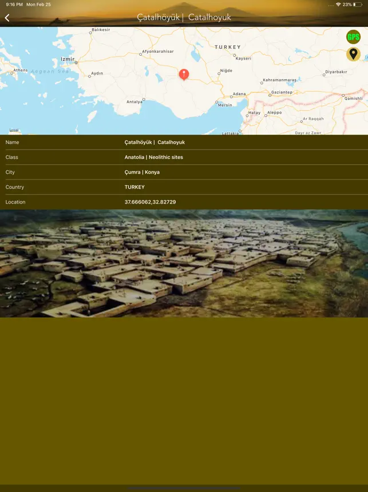Select the Name value Çatalhöyük | Catalhoyuk
368x492 pixels.
click(x=155, y=142)
